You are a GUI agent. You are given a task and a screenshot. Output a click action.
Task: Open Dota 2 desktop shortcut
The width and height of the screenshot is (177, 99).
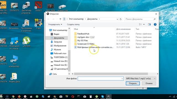tap(38, 6)
